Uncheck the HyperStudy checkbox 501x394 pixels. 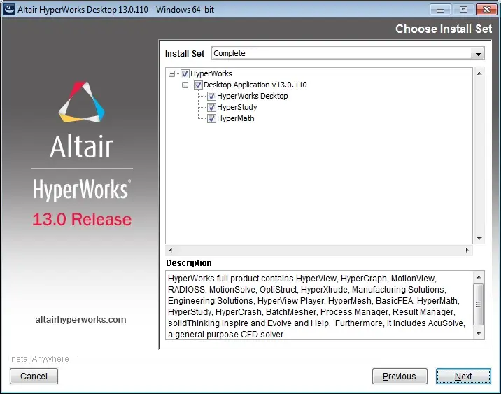tap(211, 107)
